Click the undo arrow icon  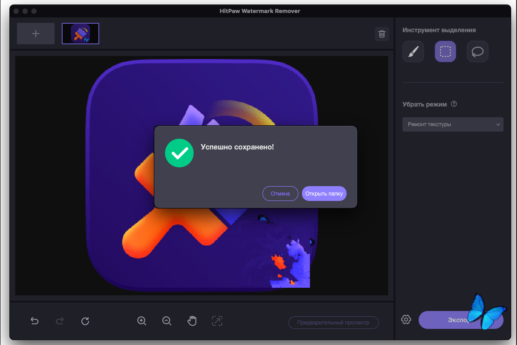point(34,321)
